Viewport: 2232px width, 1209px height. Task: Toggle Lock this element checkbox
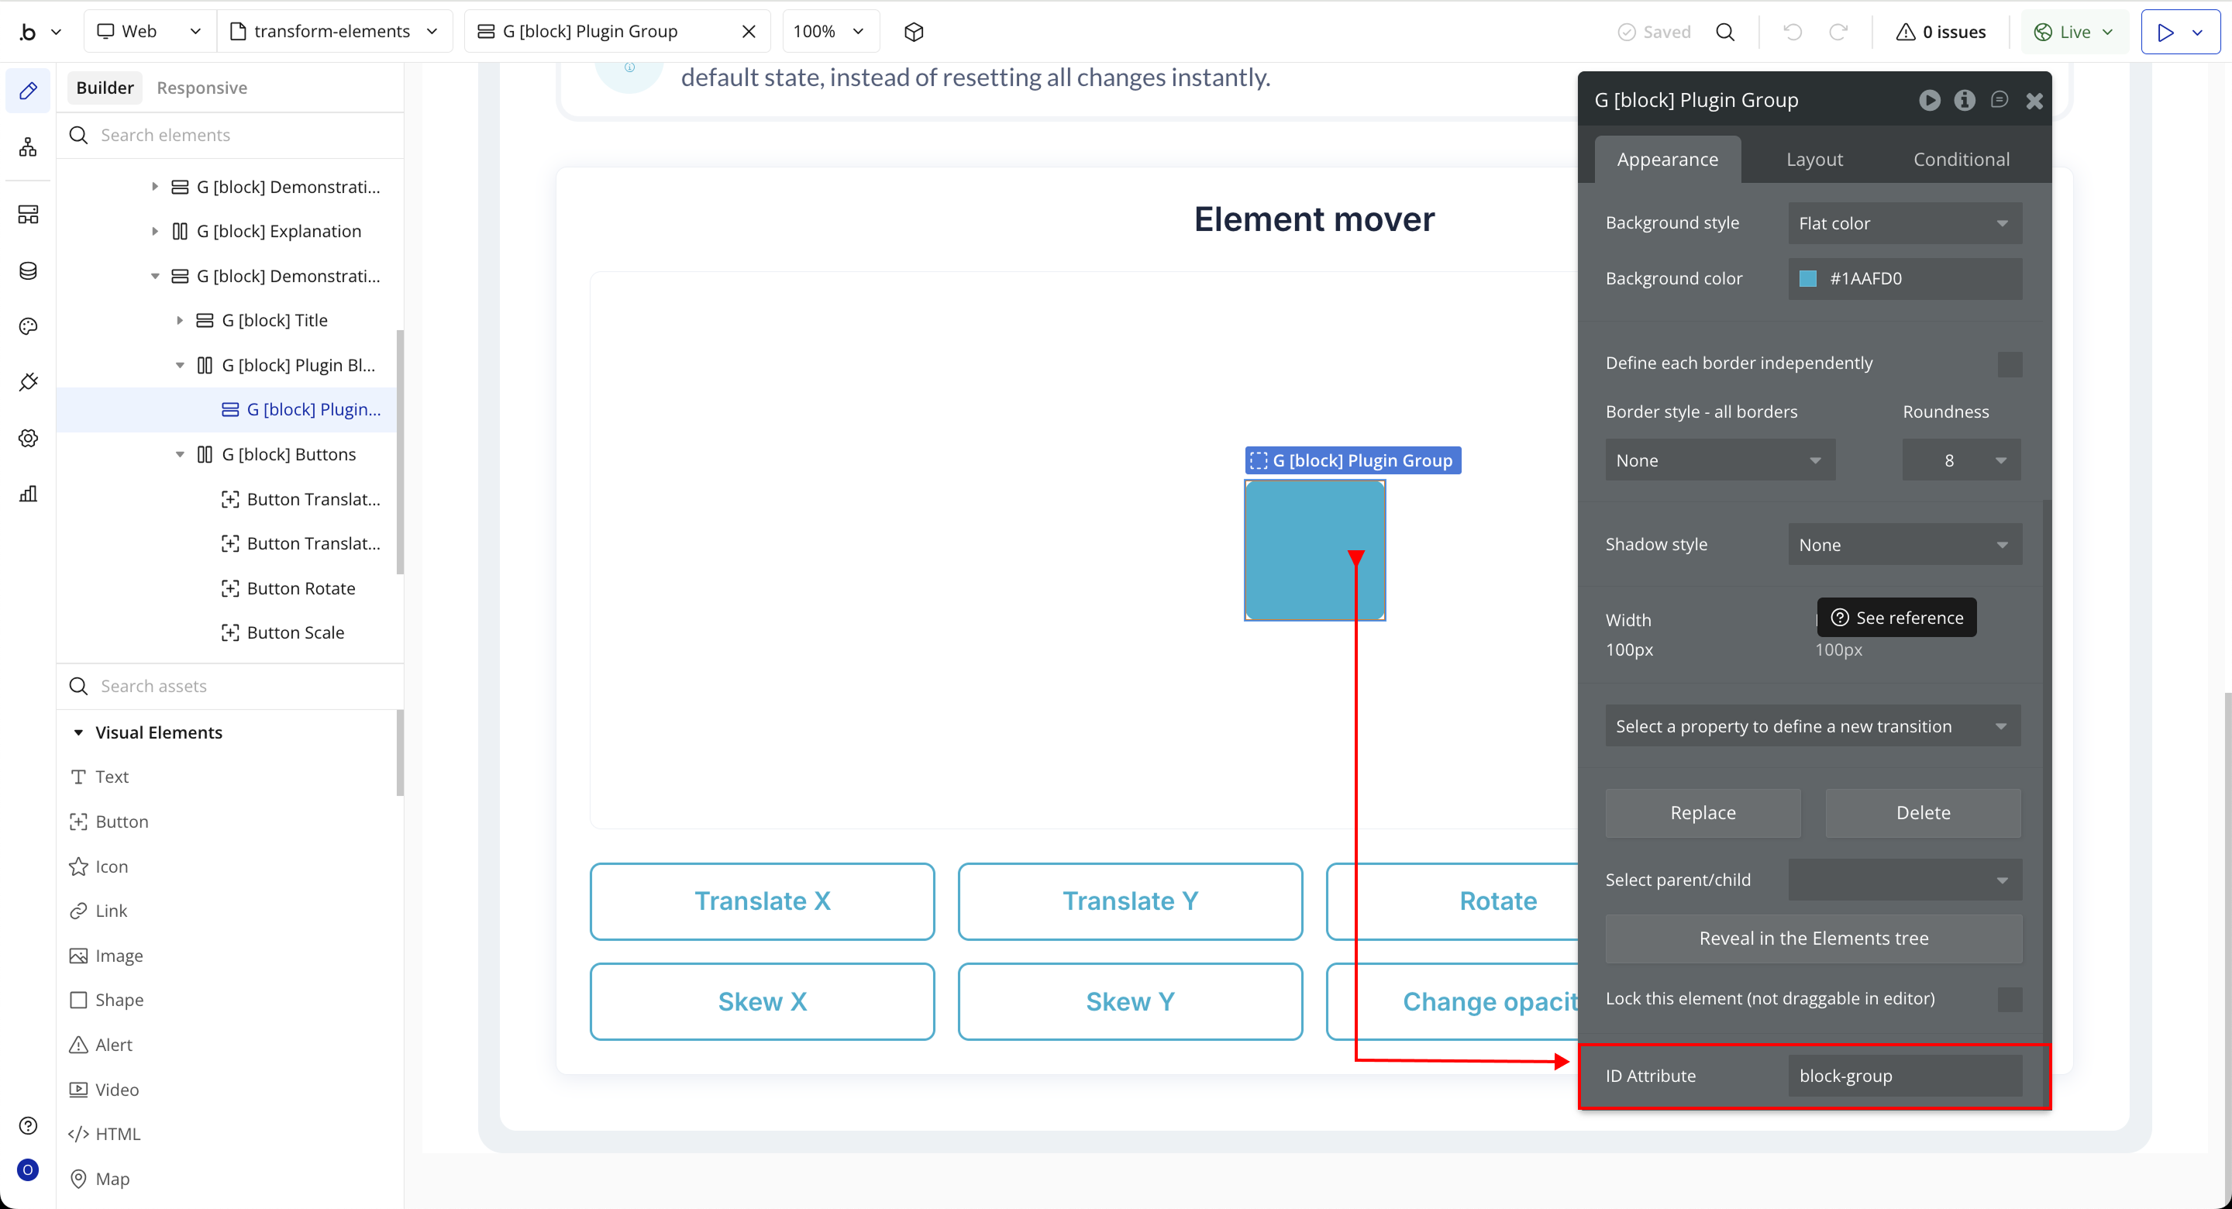(x=2010, y=999)
